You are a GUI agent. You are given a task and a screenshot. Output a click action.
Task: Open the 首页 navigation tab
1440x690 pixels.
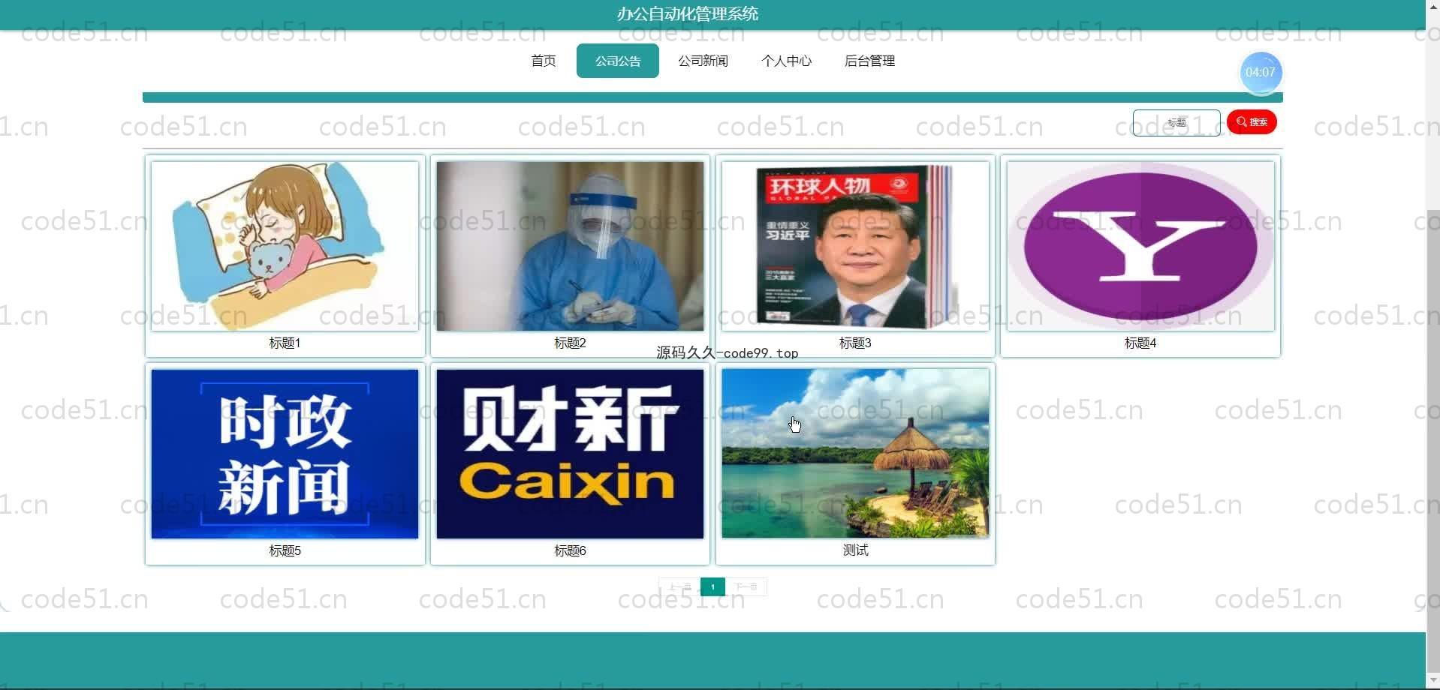point(543,61)
